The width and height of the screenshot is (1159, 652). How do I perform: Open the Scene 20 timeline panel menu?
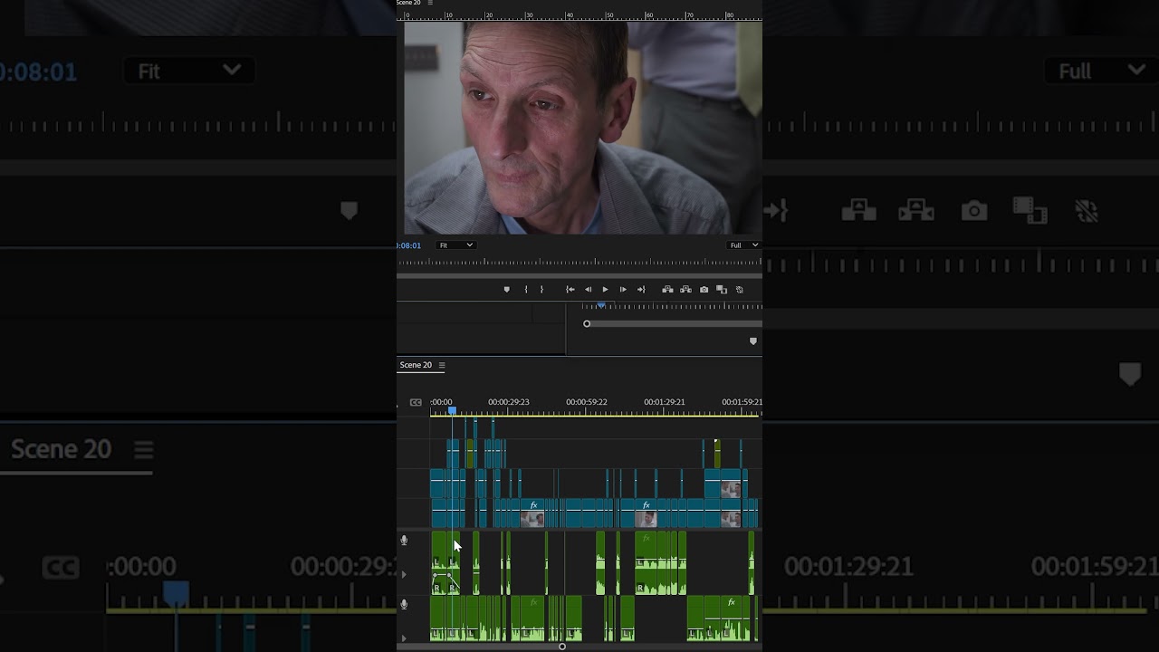442,365
